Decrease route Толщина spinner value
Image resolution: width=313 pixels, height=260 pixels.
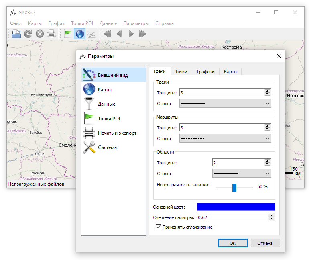[x=268, y=129]
